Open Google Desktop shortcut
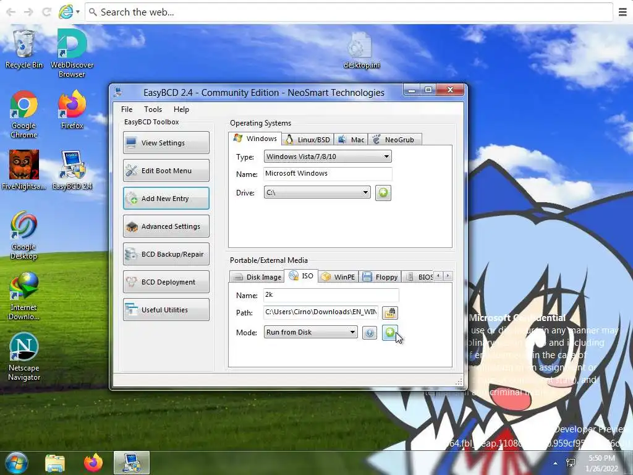This screenshot has height=475, width=633. pyautogui.click(x=24, y=235)
